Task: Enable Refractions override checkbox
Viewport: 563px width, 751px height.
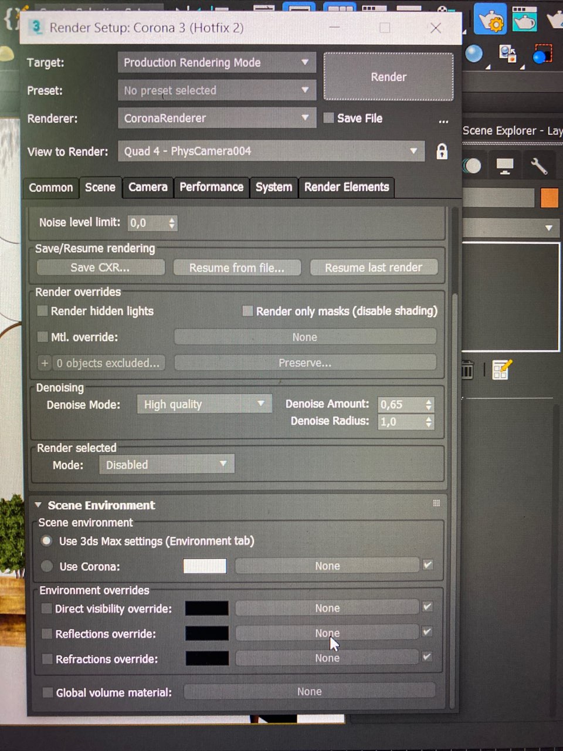Action: 47,658
